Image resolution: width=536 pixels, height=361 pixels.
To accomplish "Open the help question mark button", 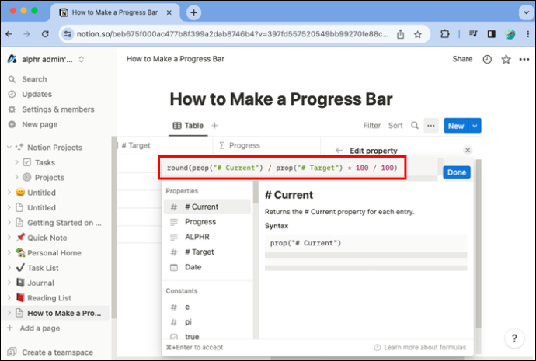I will coord(514,338).
